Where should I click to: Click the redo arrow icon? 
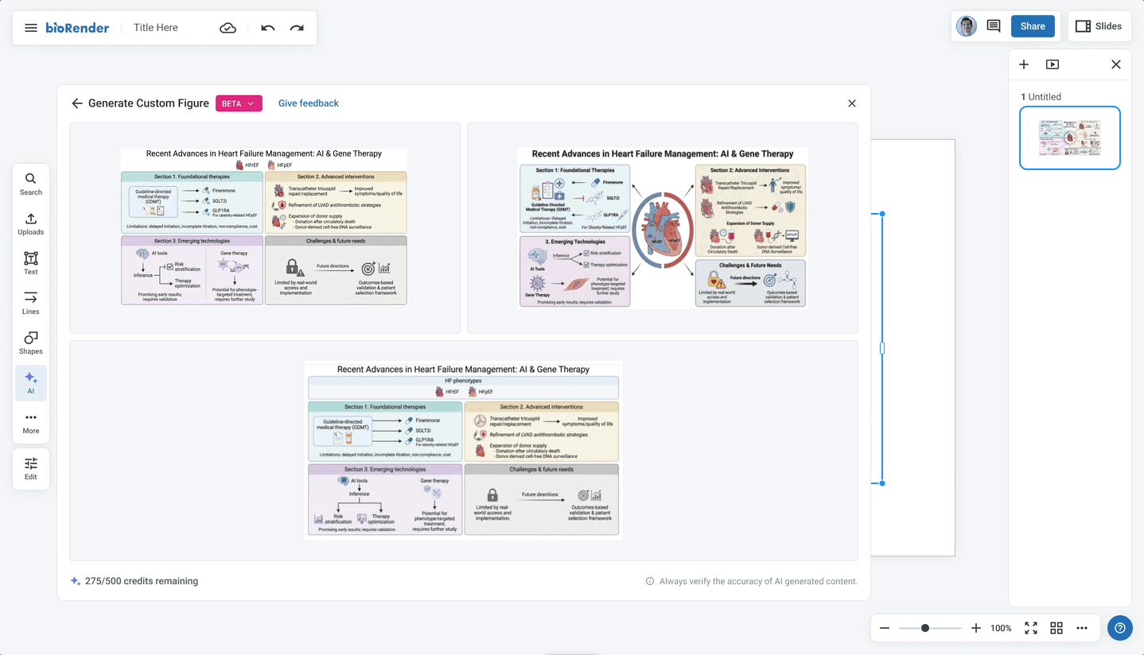297,28
